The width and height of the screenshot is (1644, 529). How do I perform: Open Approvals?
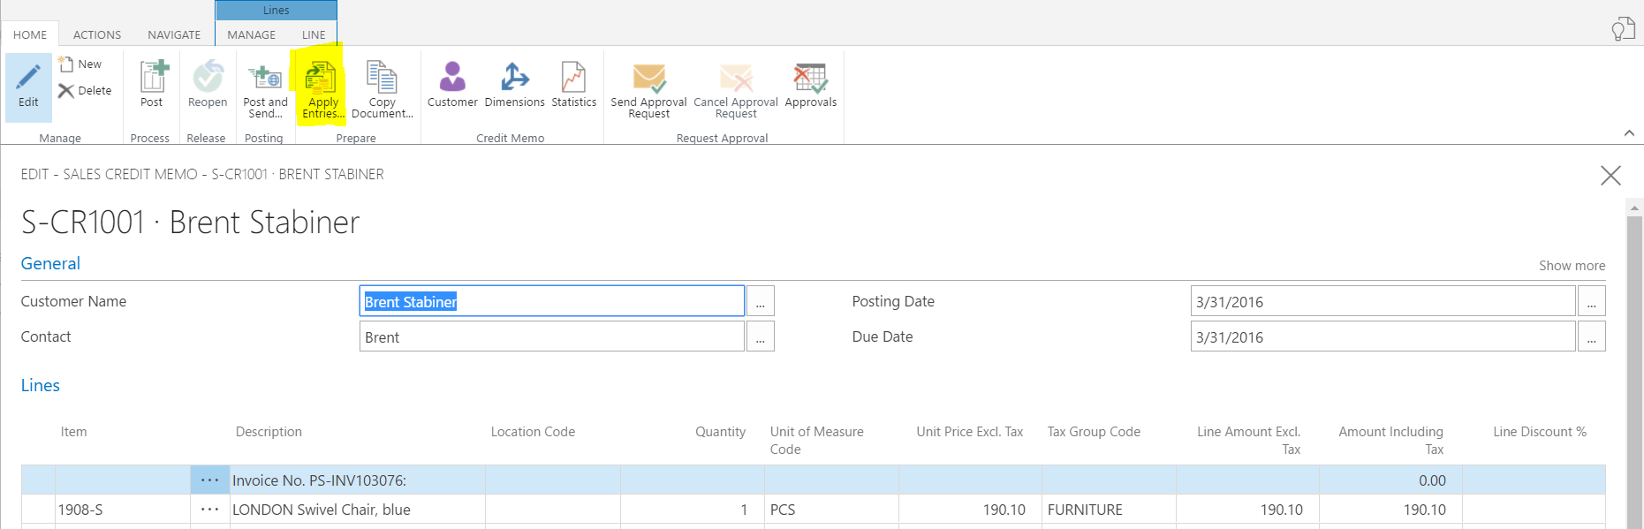810,84
